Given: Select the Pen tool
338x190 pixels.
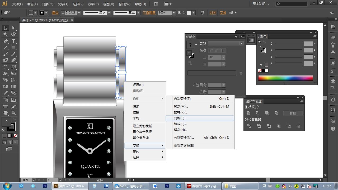Looking at the screenshot, I should click(6, 41).
